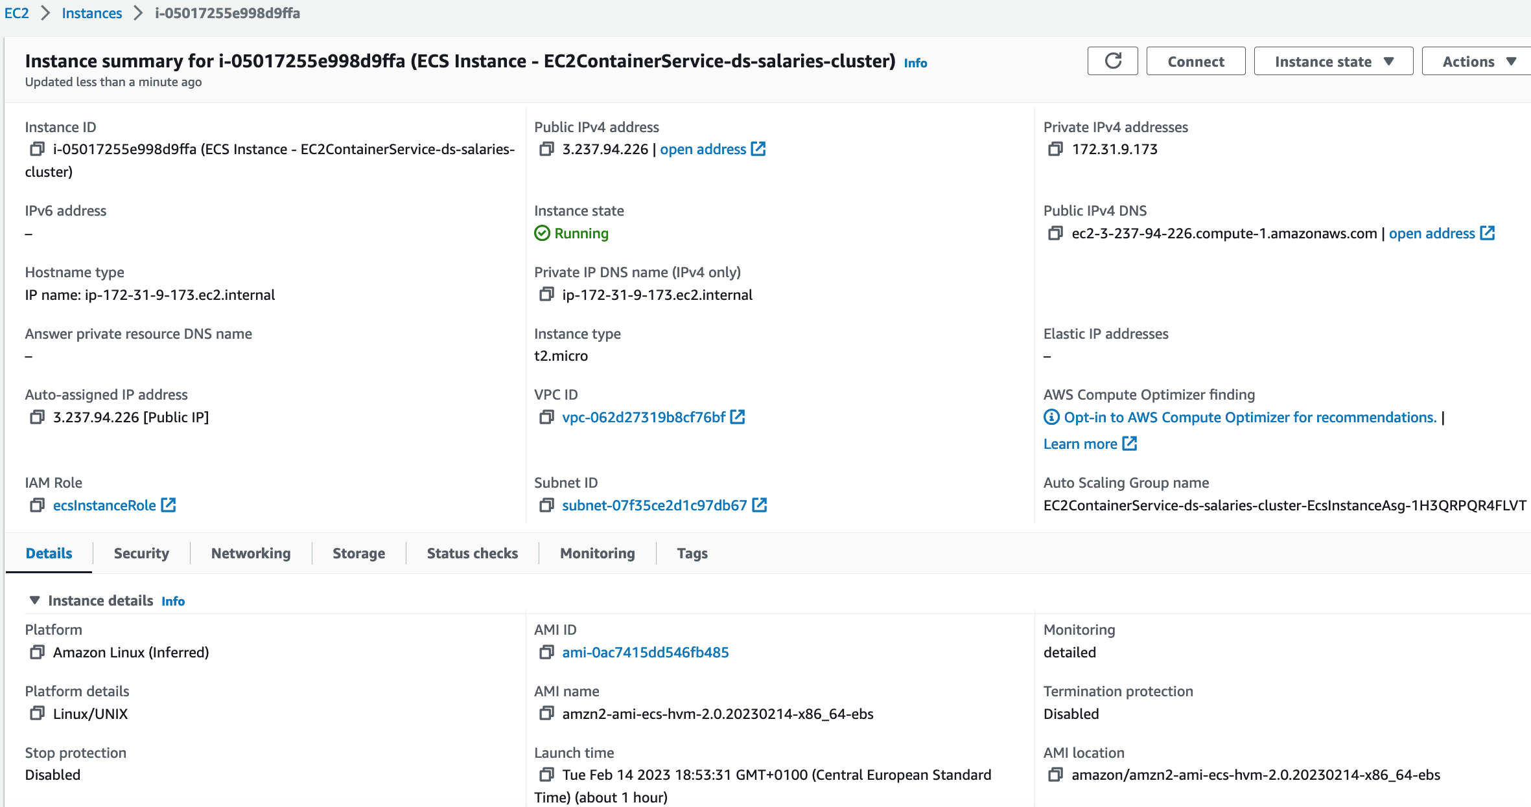Click the t2.micro instance type value
This screenshot has height=807, width=1531.
coord(561,356)
